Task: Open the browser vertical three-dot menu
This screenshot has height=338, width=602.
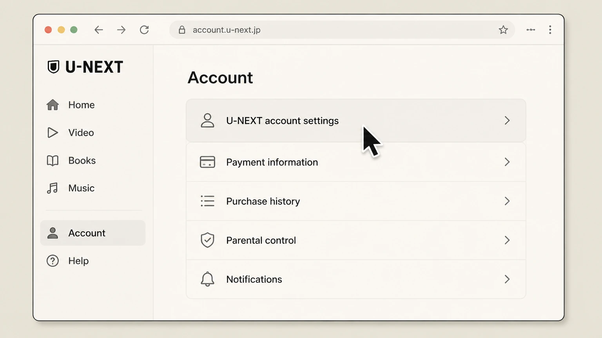Action: click(x=550, y=30)
